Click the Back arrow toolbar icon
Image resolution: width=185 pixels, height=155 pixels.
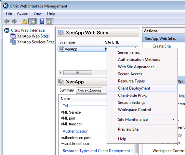point(7,21)
